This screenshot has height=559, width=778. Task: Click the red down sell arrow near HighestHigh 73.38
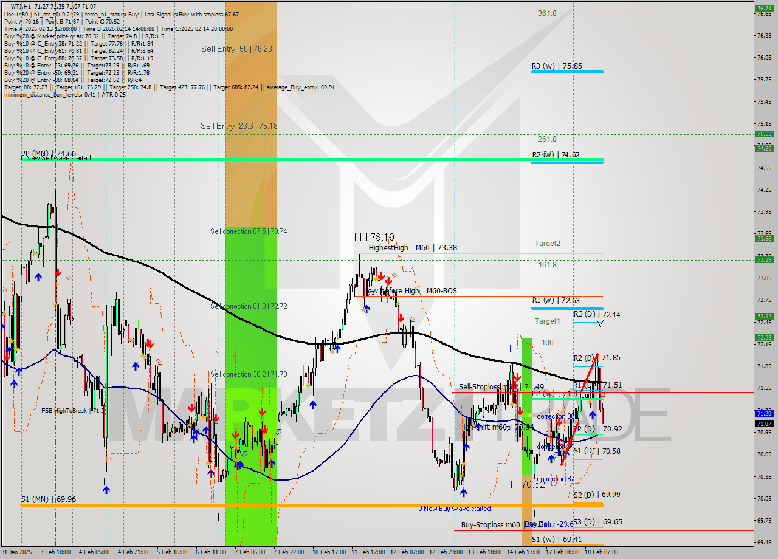coord(381,277)
